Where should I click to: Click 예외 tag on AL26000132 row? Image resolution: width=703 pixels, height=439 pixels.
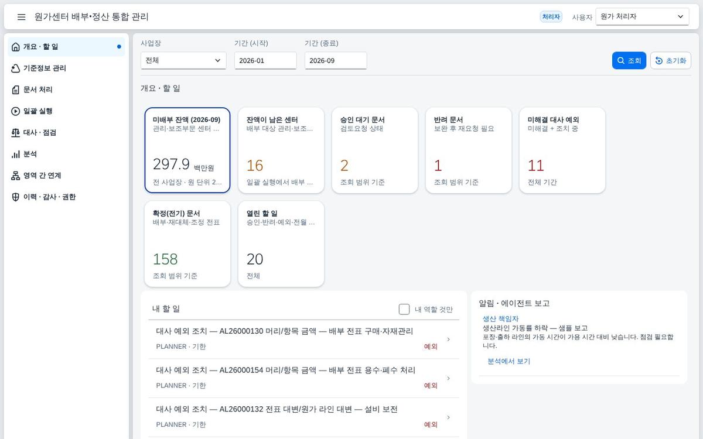431,425
